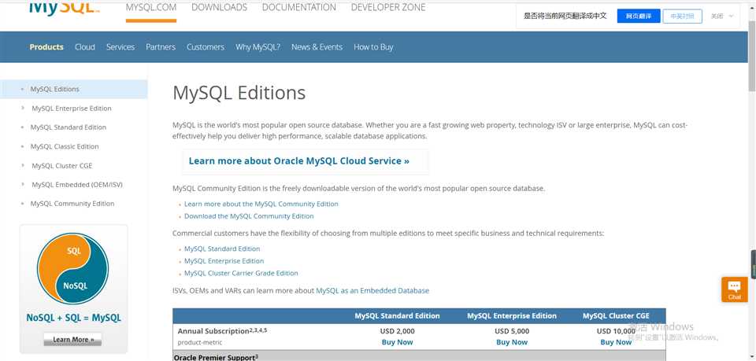Click the Annual Subscription row label
The height and width of the screenshot is (361, 756).
[222, 331]
